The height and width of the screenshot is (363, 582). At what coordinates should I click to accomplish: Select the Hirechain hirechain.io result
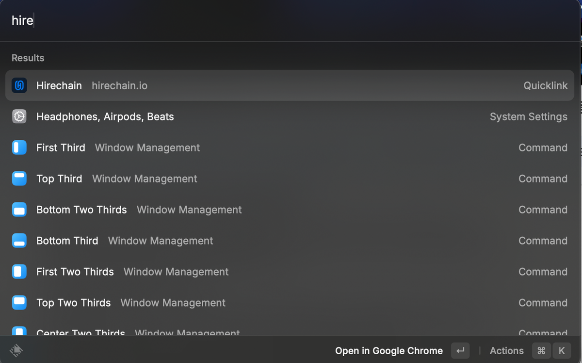[290, 85]
